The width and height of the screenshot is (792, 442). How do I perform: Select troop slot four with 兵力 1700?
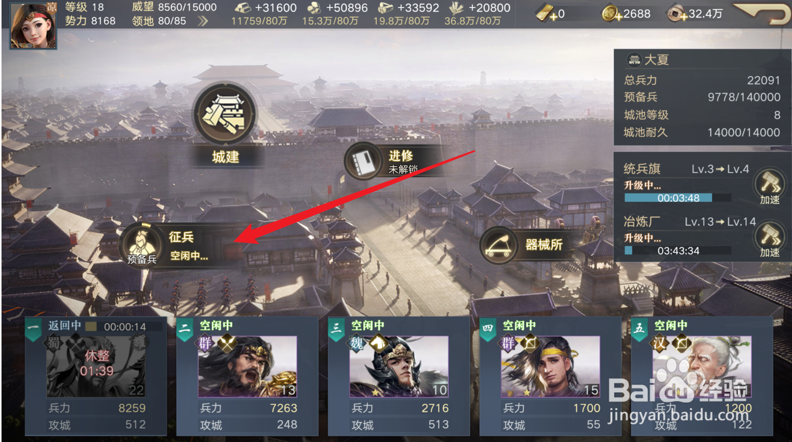(550, 376)
